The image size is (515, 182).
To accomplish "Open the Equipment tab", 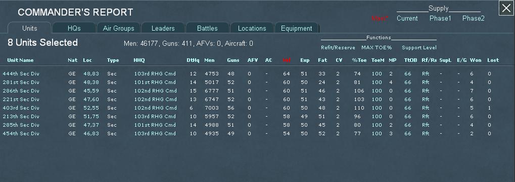I will point(297,28).
